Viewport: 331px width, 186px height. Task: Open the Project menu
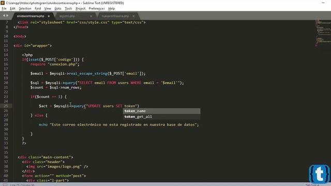[81, 9]
